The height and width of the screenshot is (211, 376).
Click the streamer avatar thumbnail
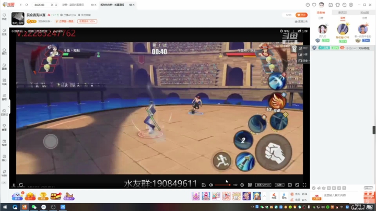click(x=18, y=18)
